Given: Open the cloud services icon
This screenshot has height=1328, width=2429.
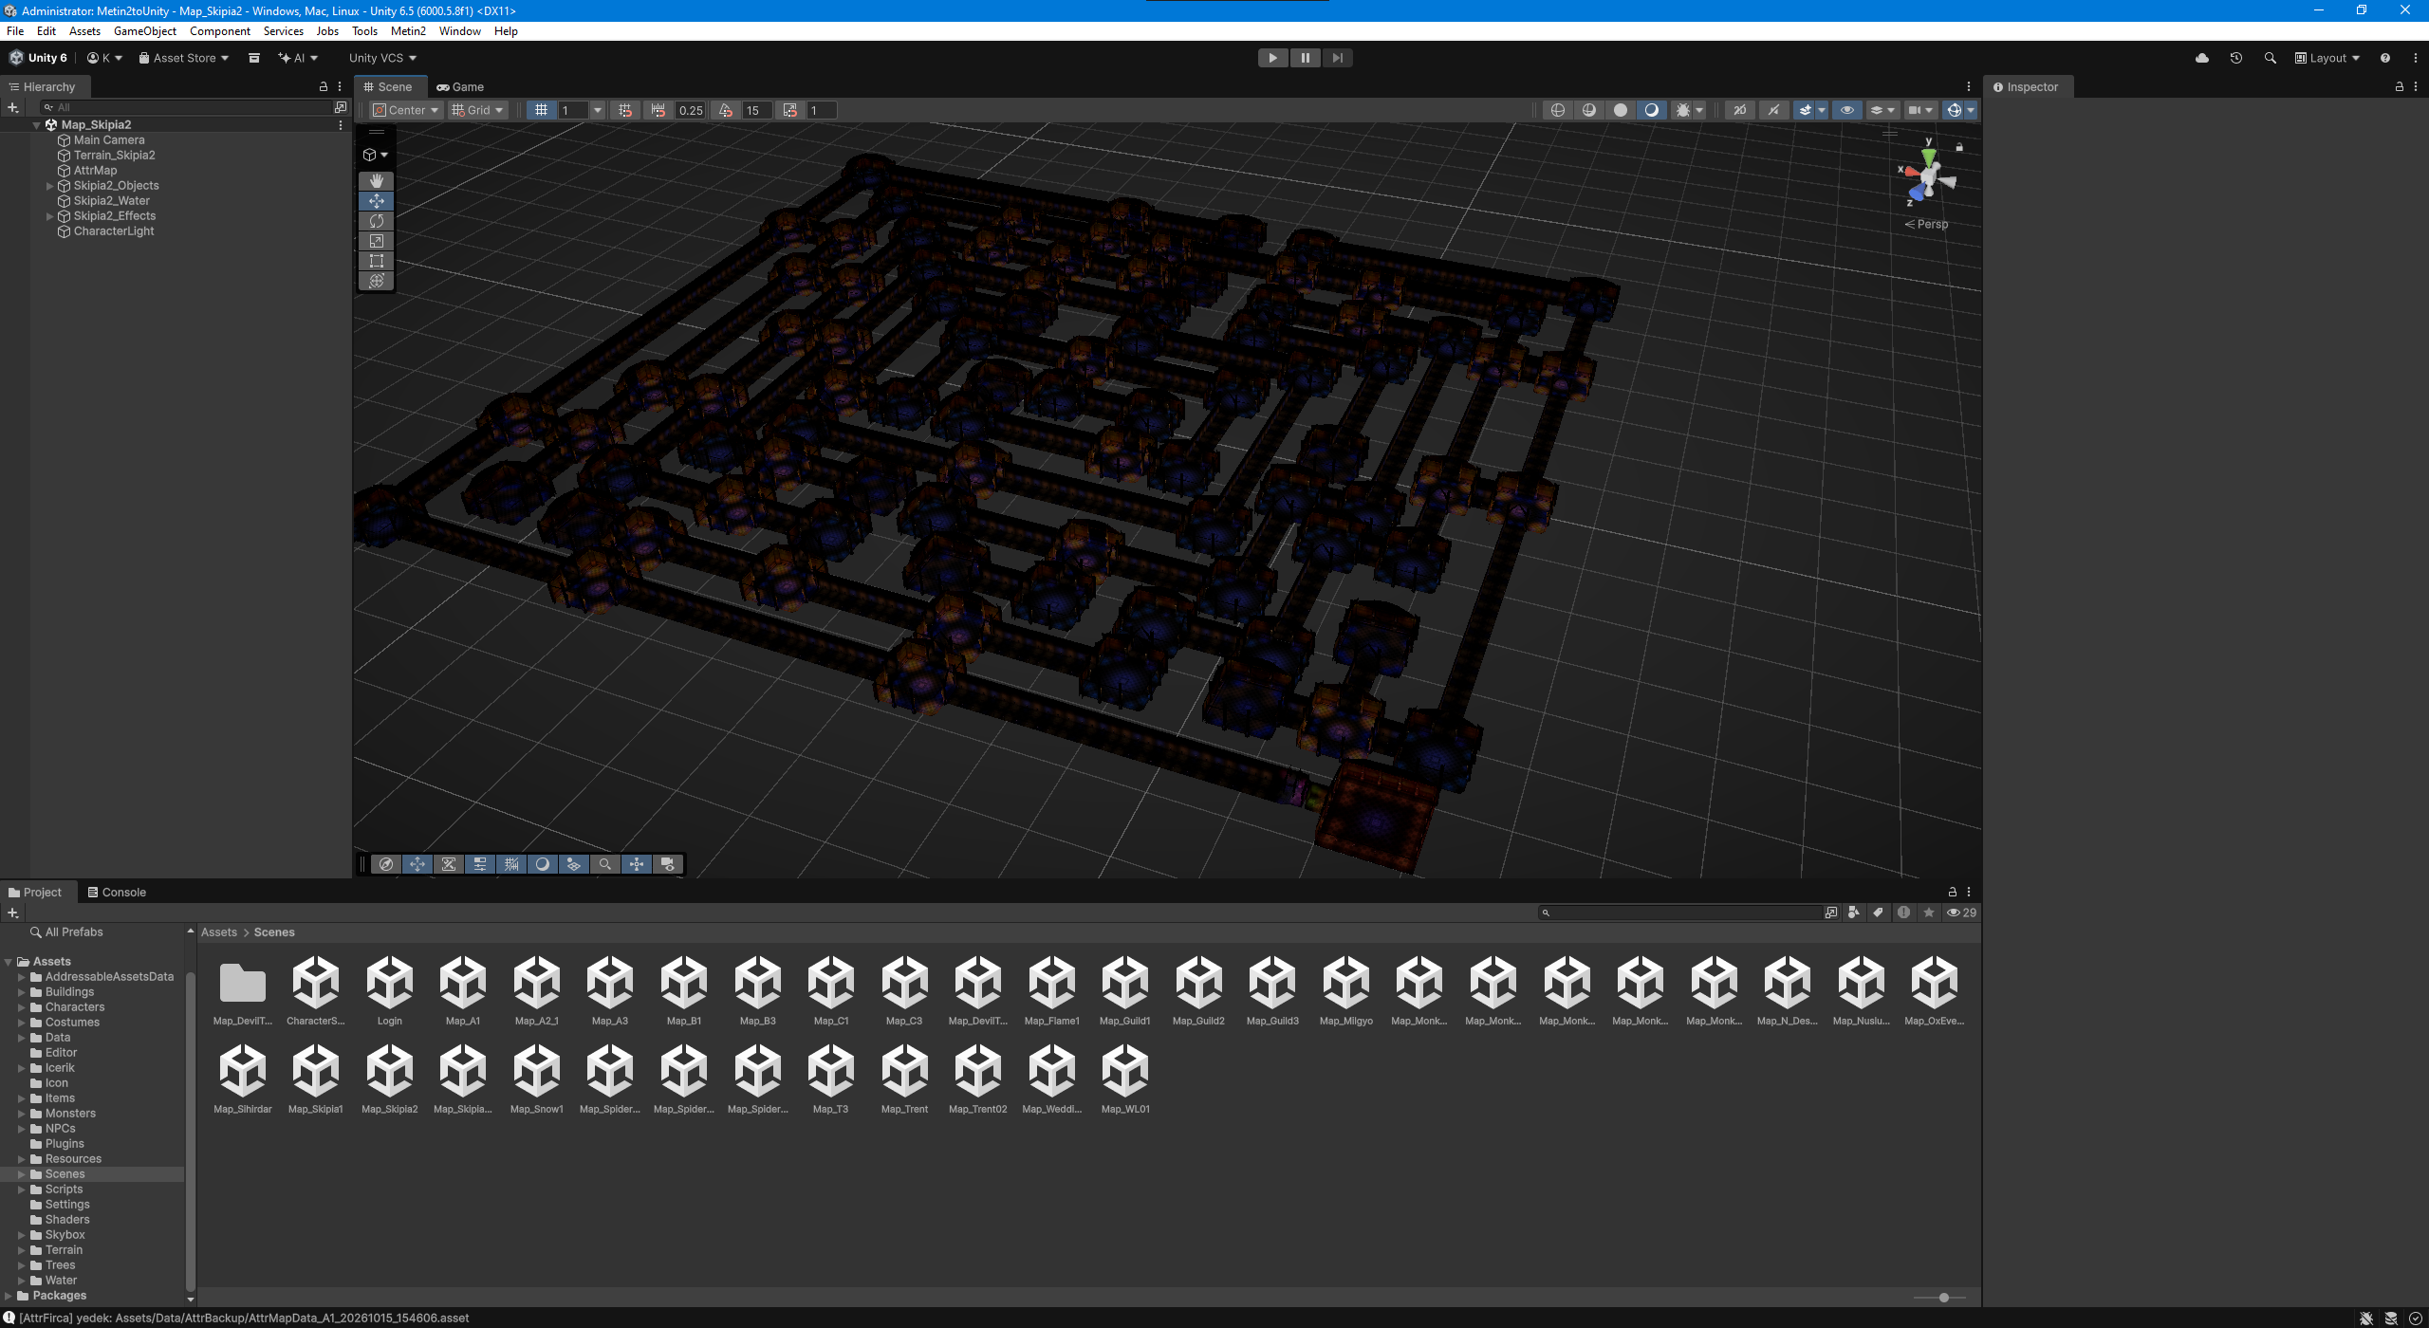Looking at the screenshot, I should point(2202,58).
